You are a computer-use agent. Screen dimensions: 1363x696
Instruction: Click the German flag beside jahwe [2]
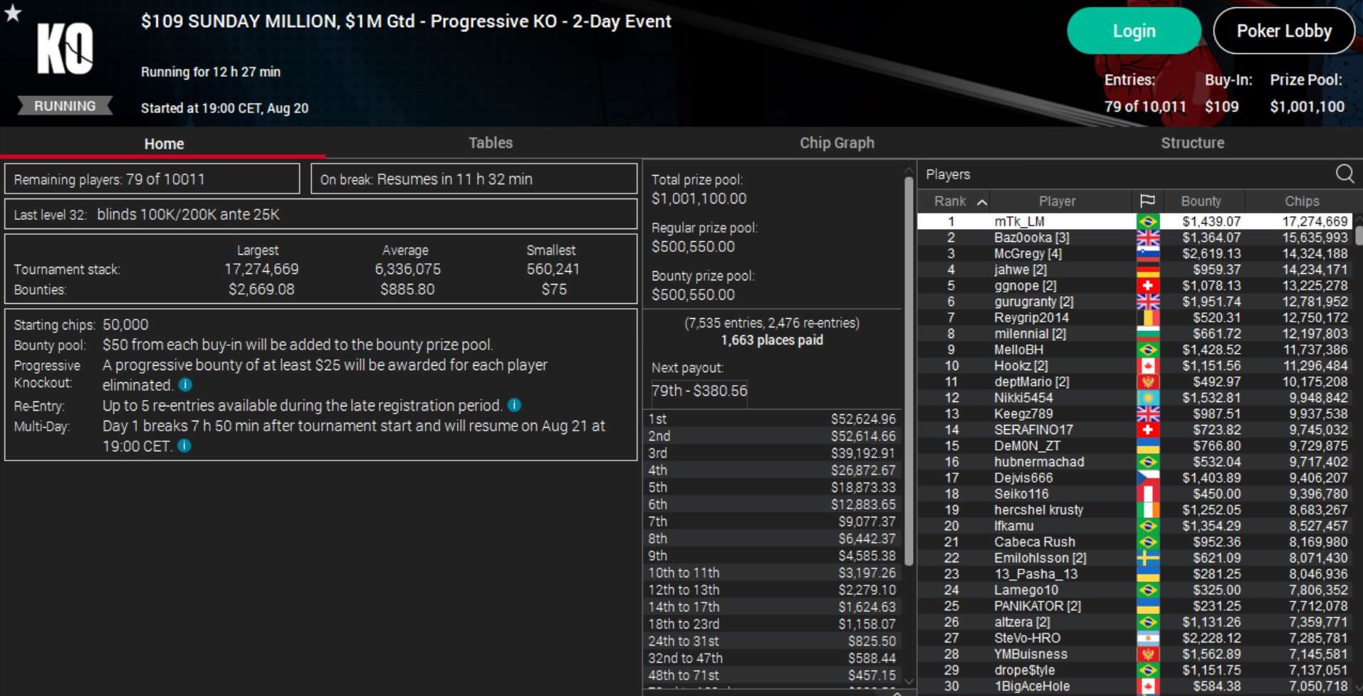[x=1148, y=270]
